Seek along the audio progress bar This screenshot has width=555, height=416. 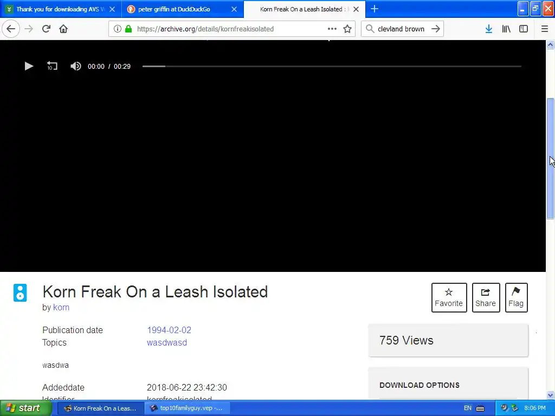(332, 66)
